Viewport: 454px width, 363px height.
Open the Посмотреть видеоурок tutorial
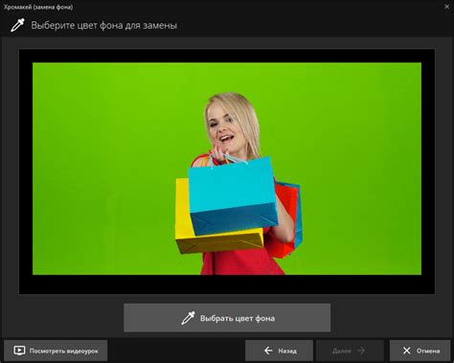(56, 351)
